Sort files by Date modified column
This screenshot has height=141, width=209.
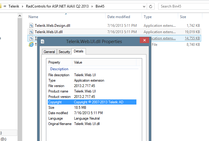(x=119, y=17)
